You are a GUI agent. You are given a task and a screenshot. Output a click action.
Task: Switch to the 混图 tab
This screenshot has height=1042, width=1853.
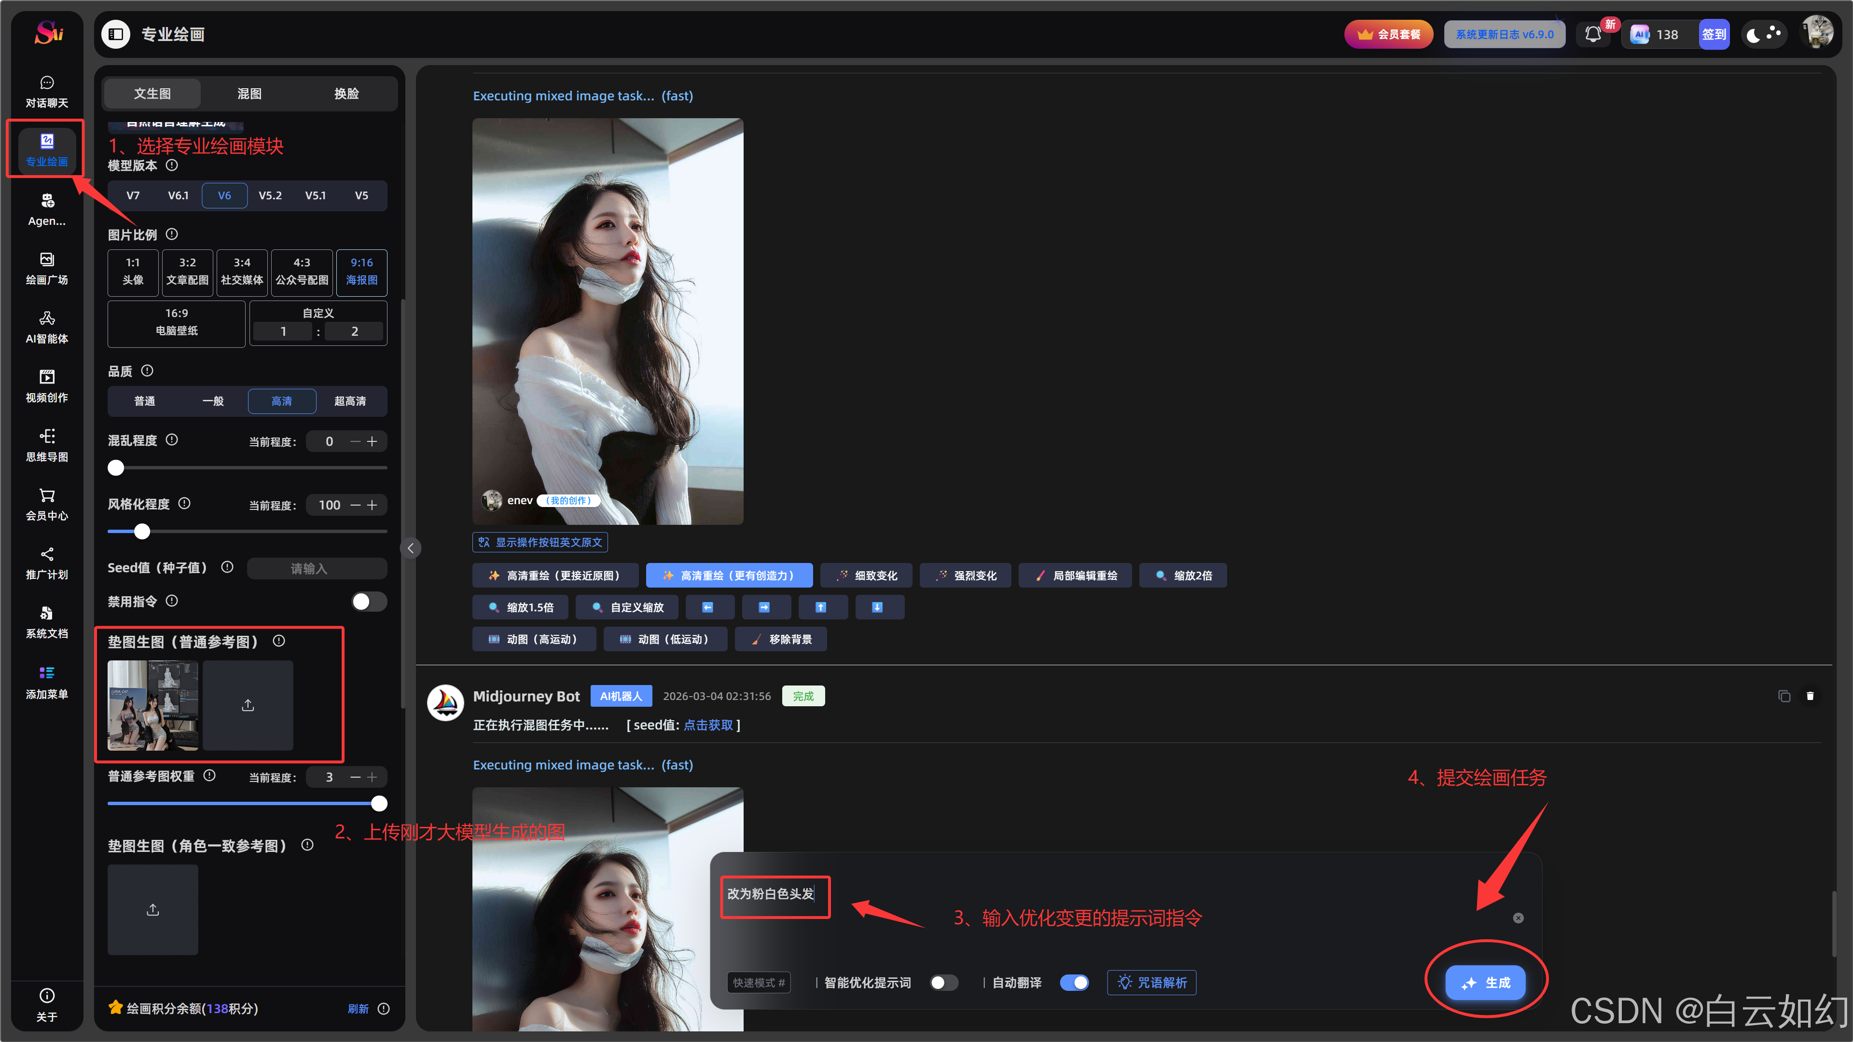click(249, 94)
